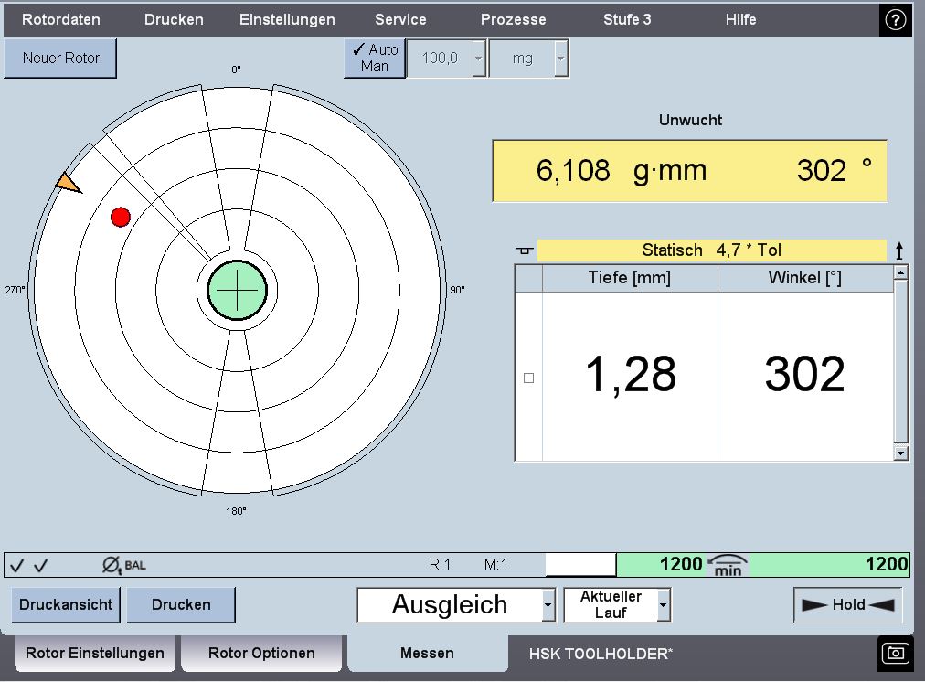Switch to the Rotor Optionen tab
This screenshot has height=682, width=925.
click(261, 653)
